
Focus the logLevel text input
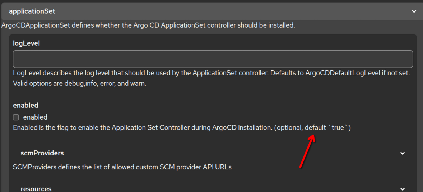[213, 59]
